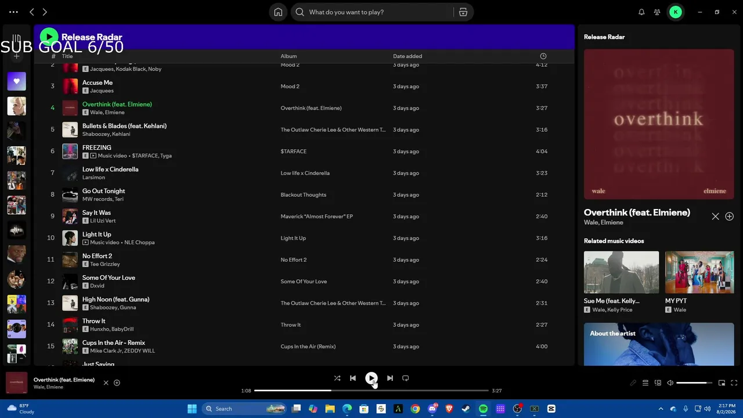
Task: Sort by the Title column header
Action: [67, 56]
